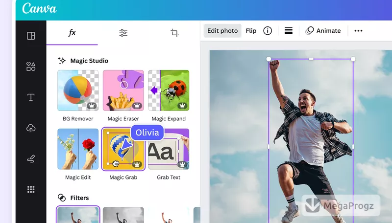Click the Magic Studio heading
Viewport: 392px width, 223px height.
[89, 61]
